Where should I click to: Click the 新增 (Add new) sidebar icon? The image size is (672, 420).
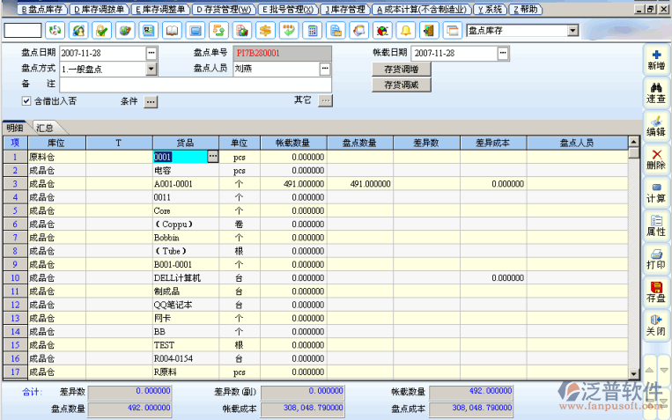[655, 60]
